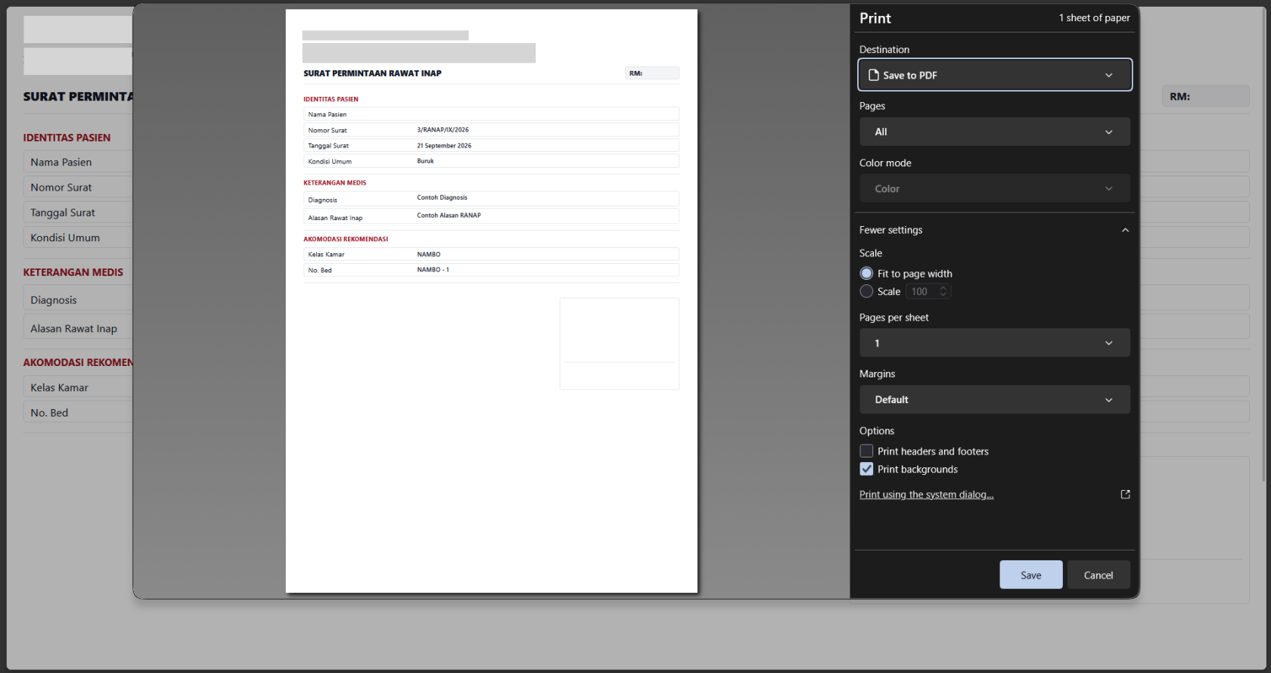Image resolution: width=1271 pixels, height=673 pixels.
Task: Click 'Nomor Surat' row on background page
Action: pyautogui.click(x=78, y=187)
